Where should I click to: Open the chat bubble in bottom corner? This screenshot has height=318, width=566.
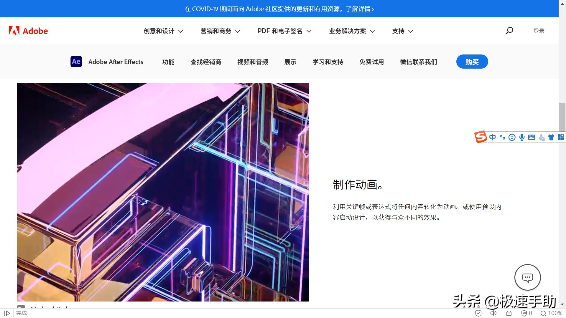pyautogui.click(x=527, y=277)
